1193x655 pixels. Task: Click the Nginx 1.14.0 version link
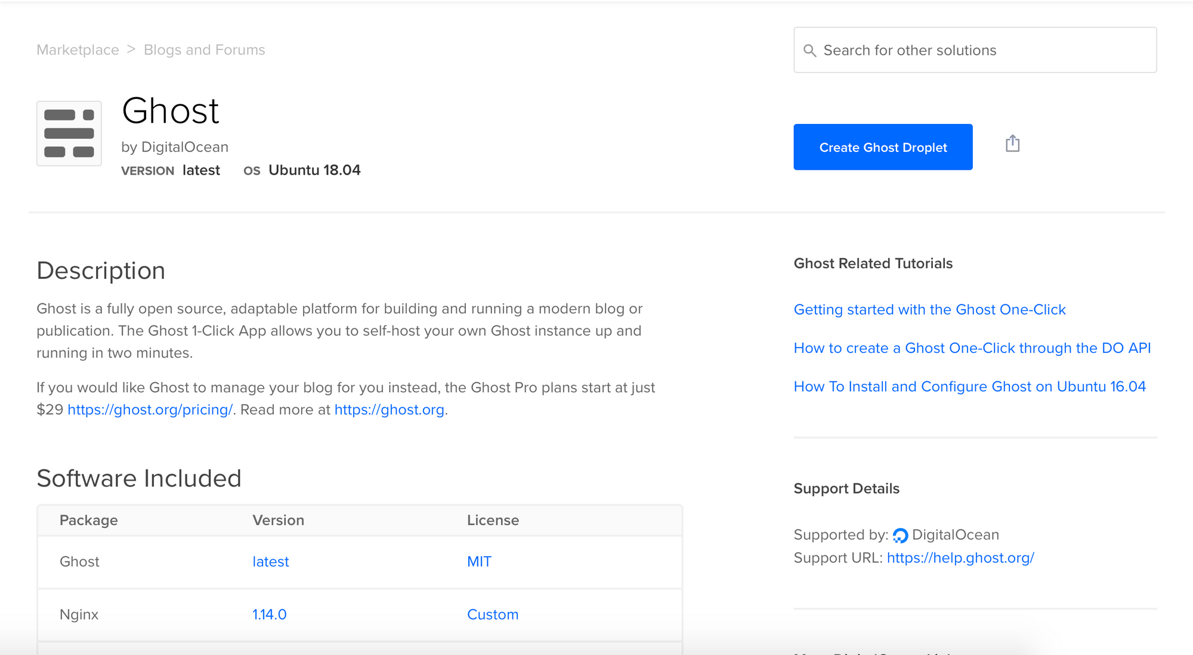point(269,614)
